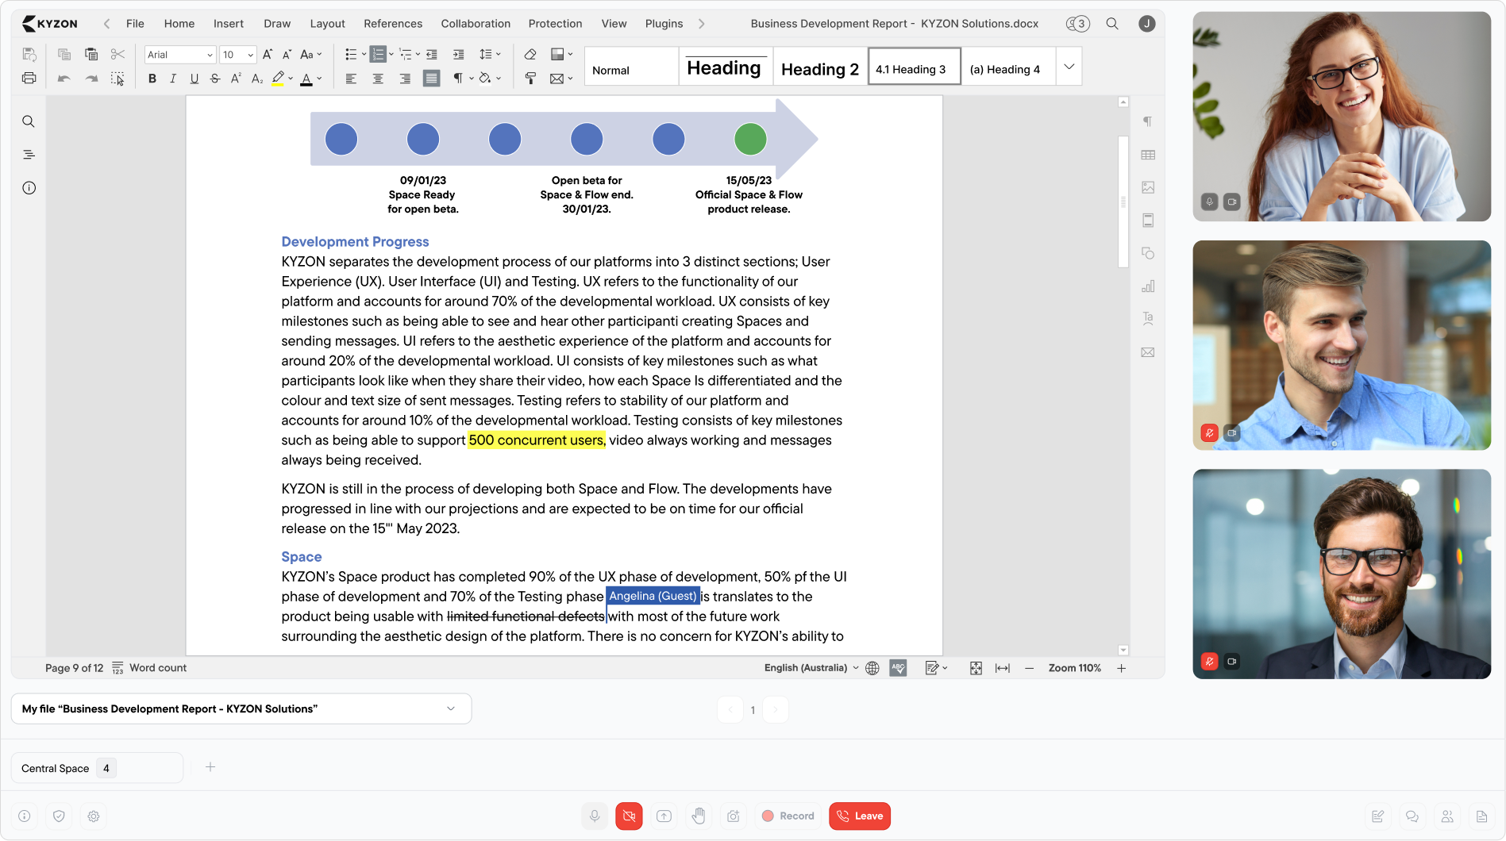Open the document info icon in left sidebar
The height and width of the screenshot is (841, 1506).
[x=29, y=188]
